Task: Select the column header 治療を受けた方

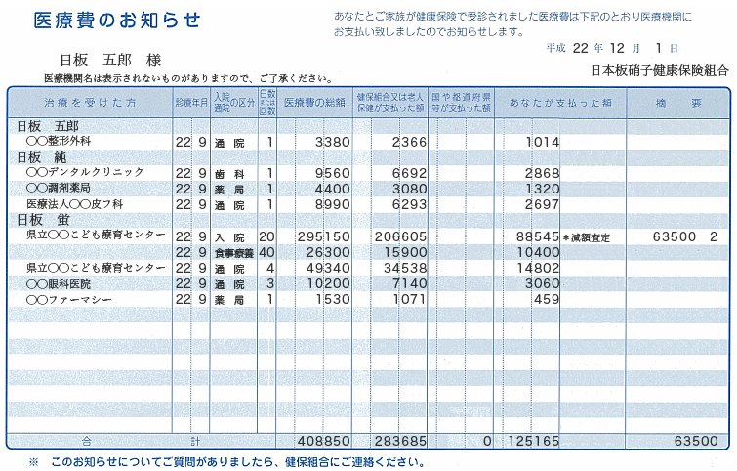Action: pos(90,103)
